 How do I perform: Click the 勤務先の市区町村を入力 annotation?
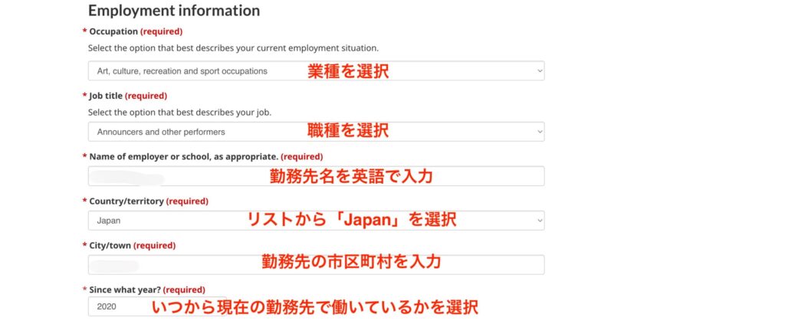(x=351, y=263)
